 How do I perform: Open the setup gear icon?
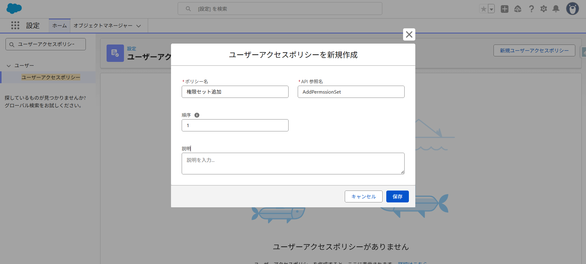[x=544, y=9]
